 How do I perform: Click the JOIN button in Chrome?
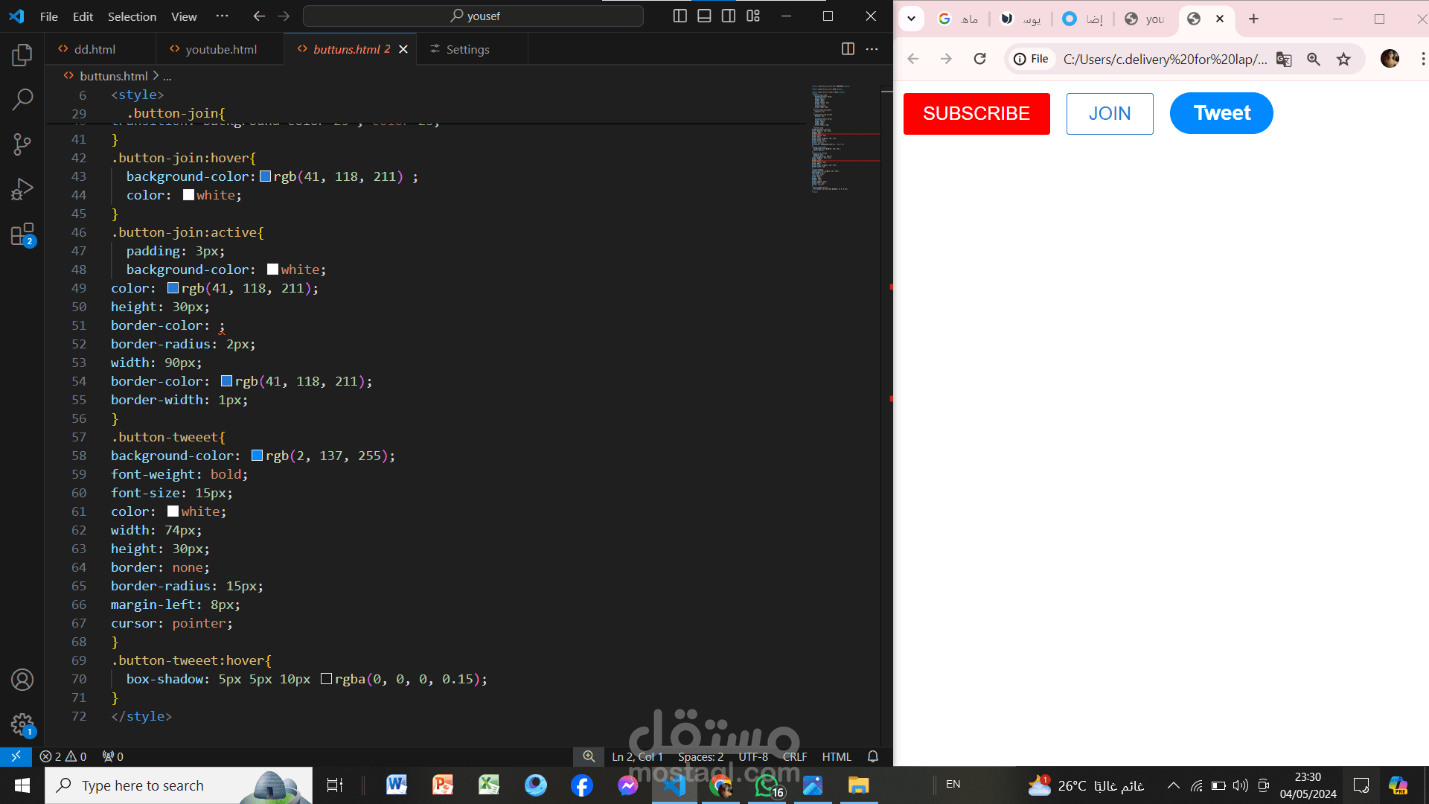pyautogui.click(x=1110, y=114)
